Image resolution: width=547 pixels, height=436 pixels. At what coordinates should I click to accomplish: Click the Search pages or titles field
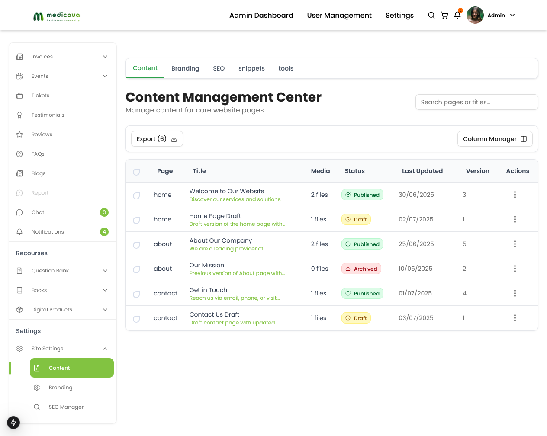(x=477, y=102)
